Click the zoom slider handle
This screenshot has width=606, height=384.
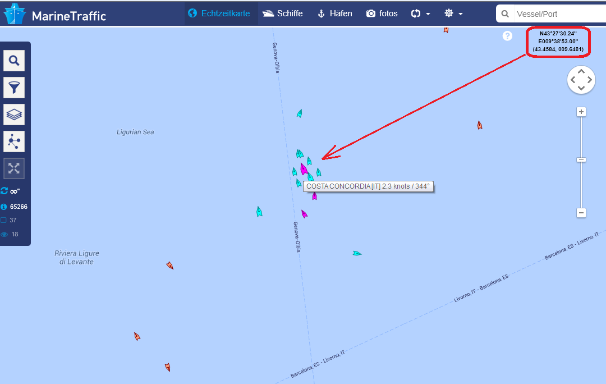[581, 159]
